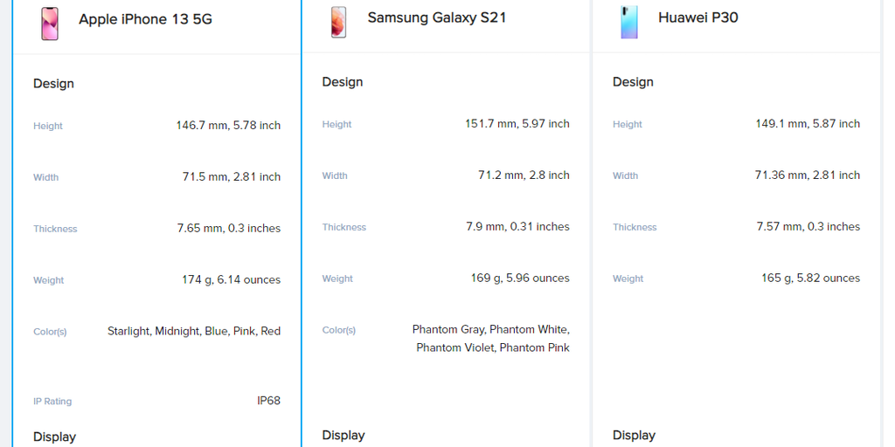Click the Huawei P30 phone image
This screenshot has width=895, height=447.
pyautogui.click(x=629, y=22)
